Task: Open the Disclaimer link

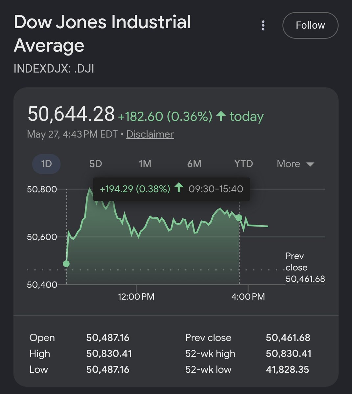Action: (x=150, y=134)
